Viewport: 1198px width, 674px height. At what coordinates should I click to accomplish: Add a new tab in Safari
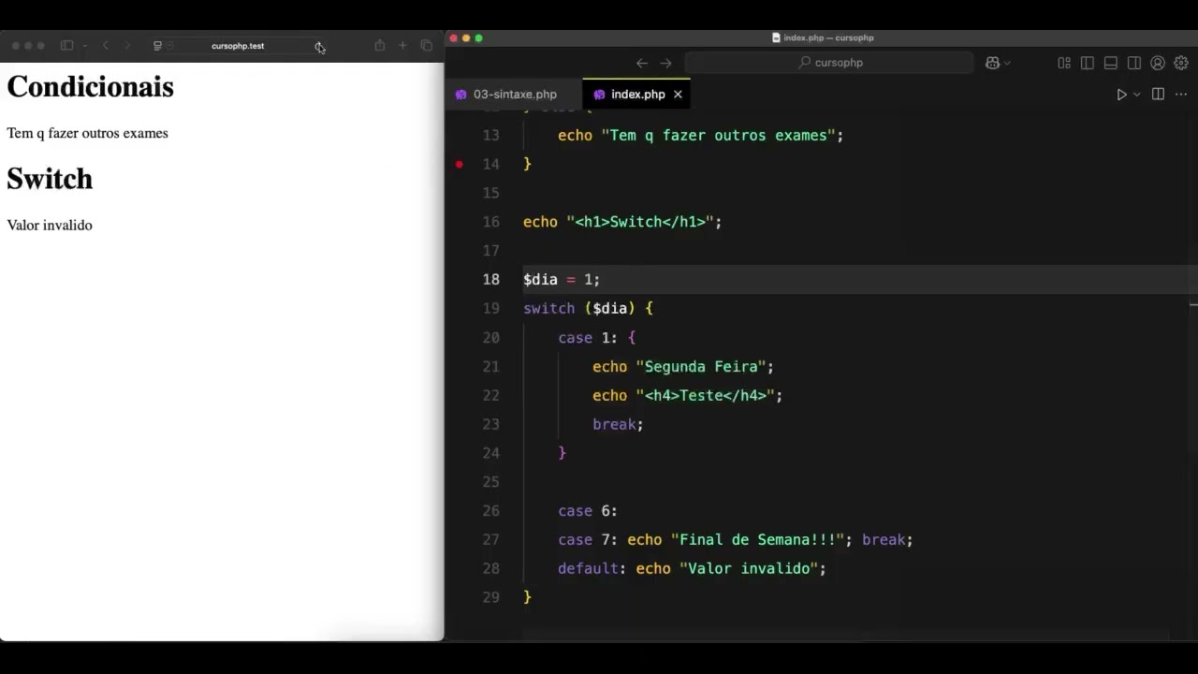(402, 46)
